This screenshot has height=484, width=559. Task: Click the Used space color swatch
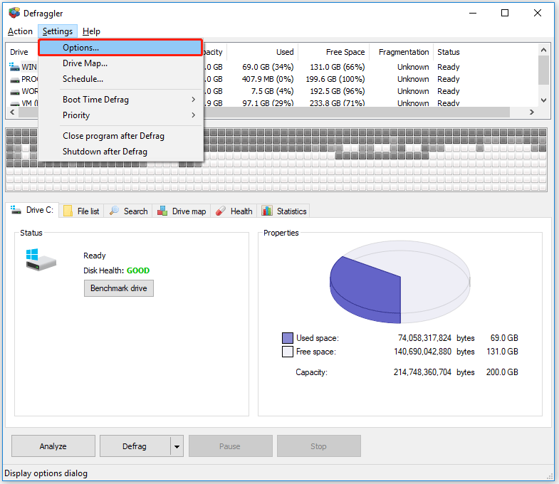click(x=288, y=338)
